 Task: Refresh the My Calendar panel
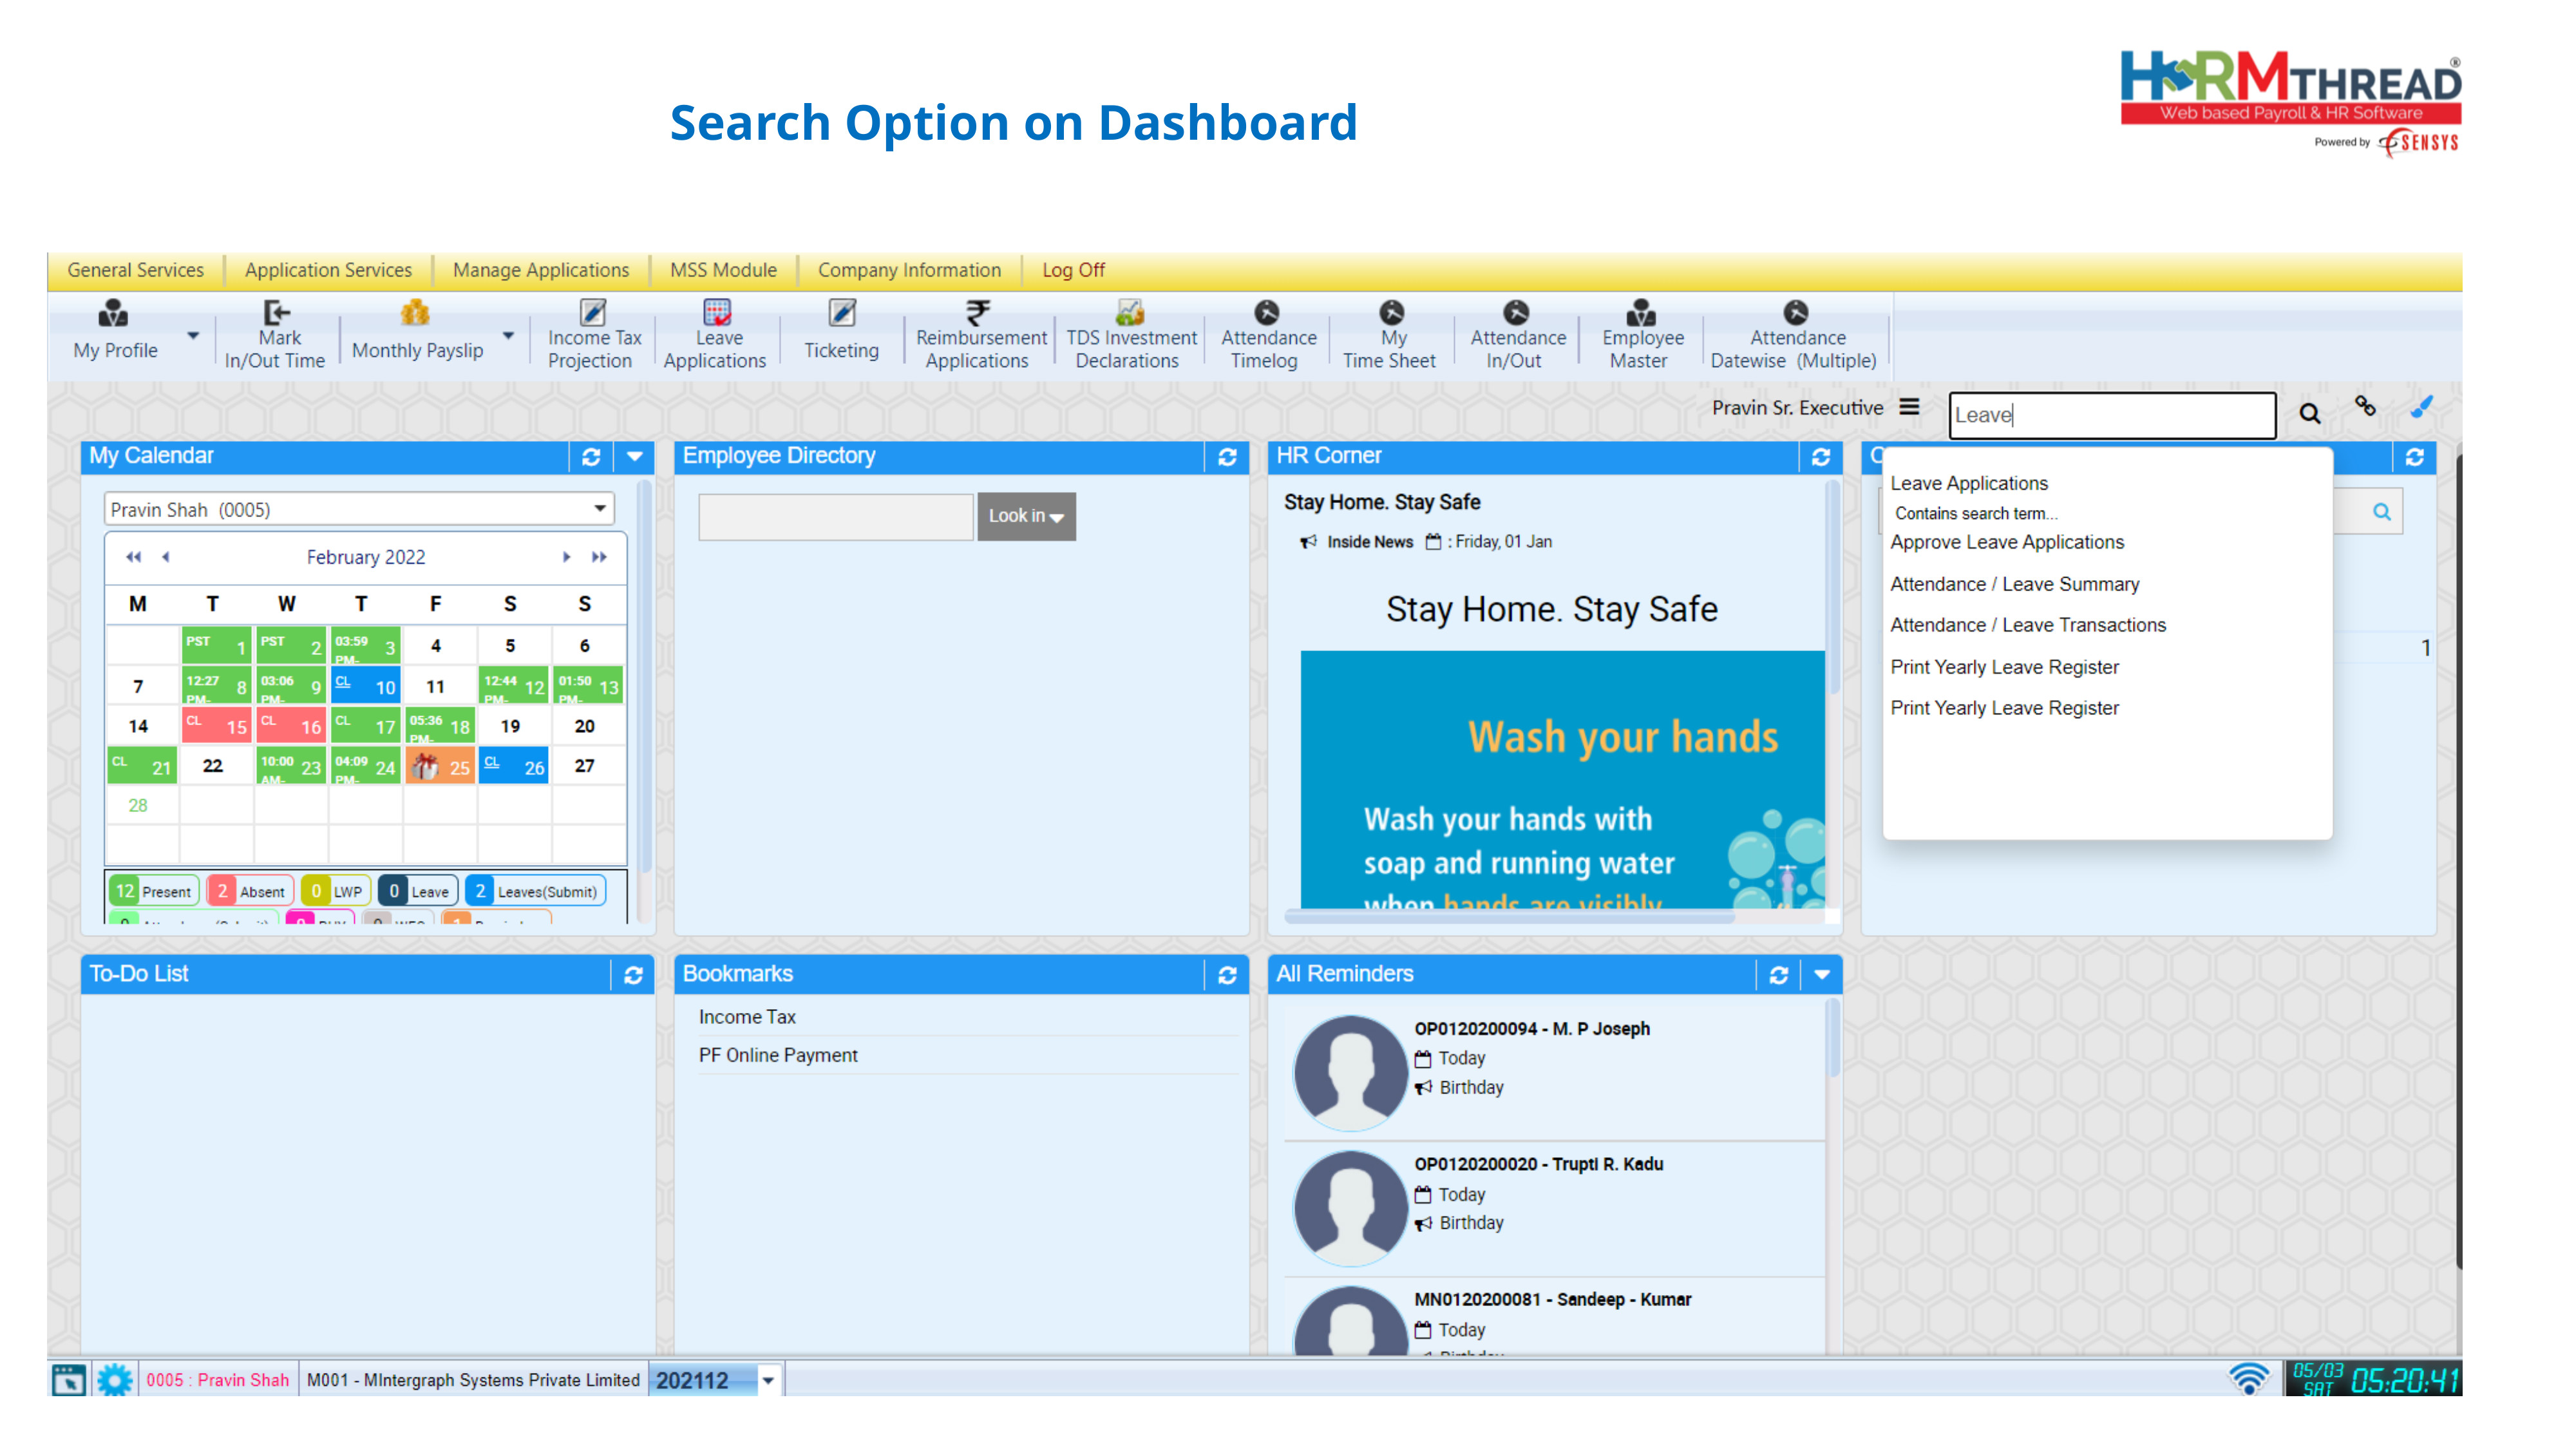(591, 457)
